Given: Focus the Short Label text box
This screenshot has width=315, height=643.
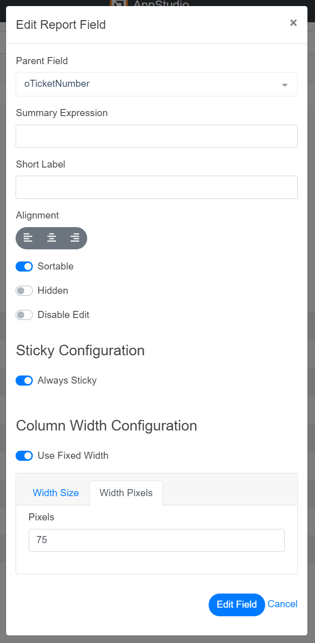Looking at the screenshot, I should 157,187.
